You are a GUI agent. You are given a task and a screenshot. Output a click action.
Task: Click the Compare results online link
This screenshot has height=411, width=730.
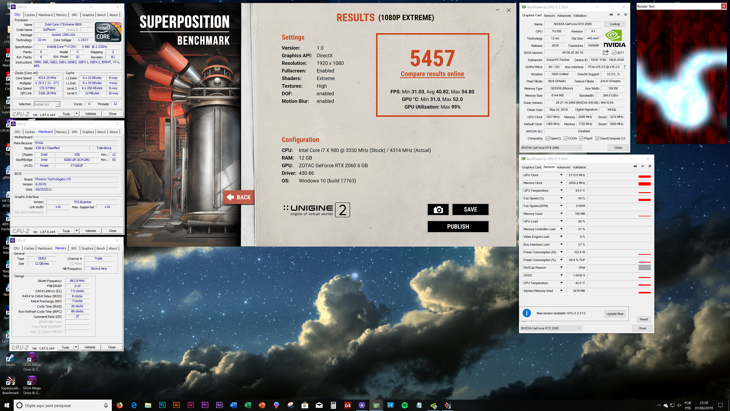point(432,74)
